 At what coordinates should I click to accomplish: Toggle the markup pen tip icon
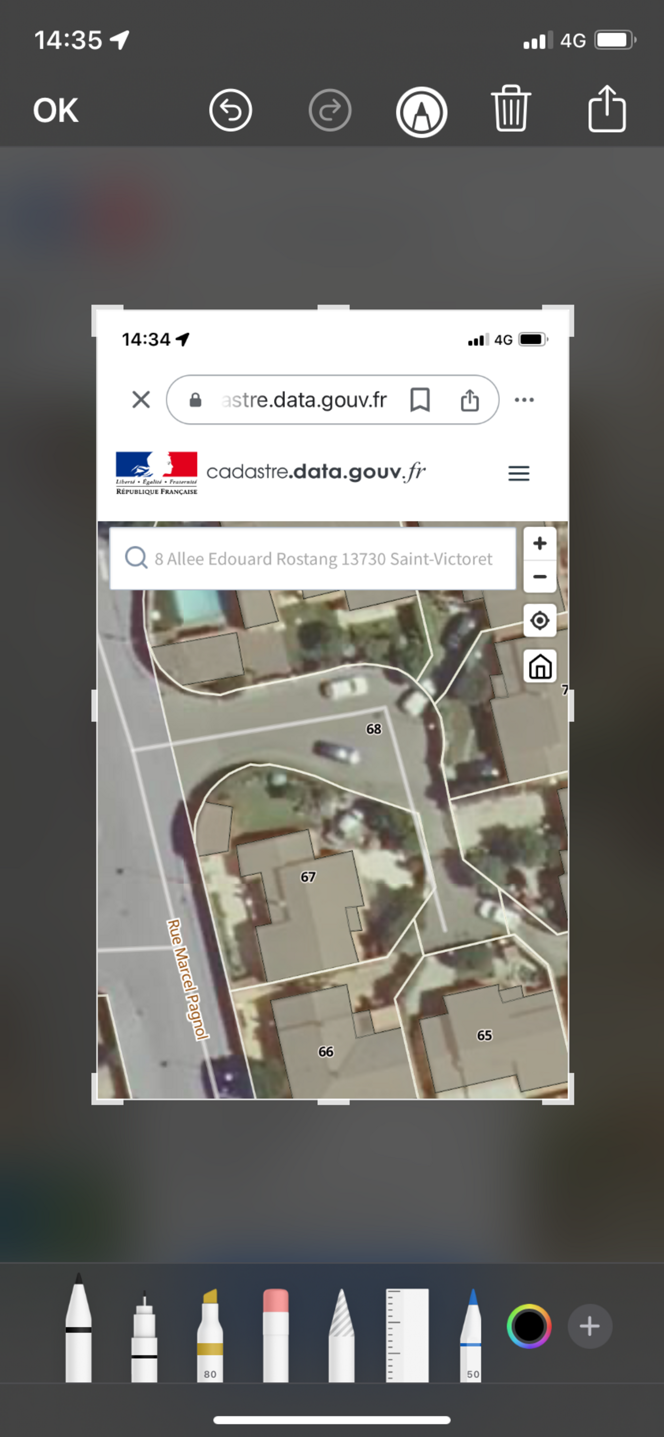coord(421,112)
